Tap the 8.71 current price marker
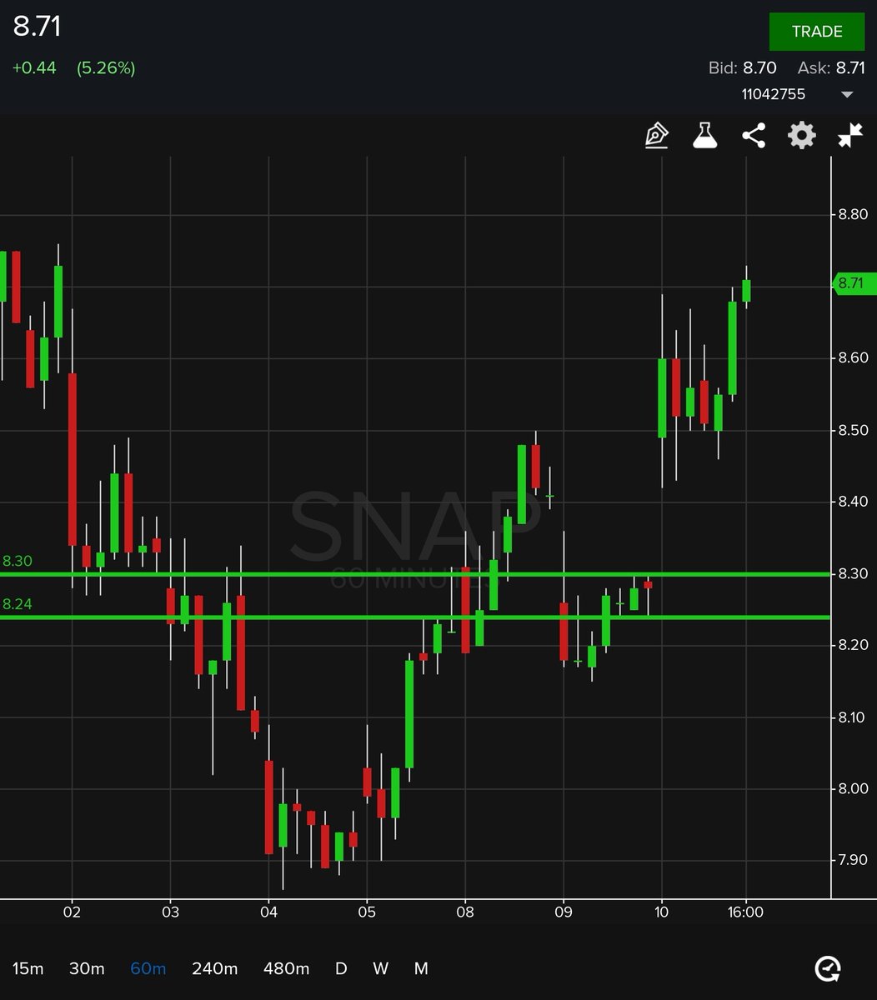The height and width of the screenshot is (1000, 877). 854,283
